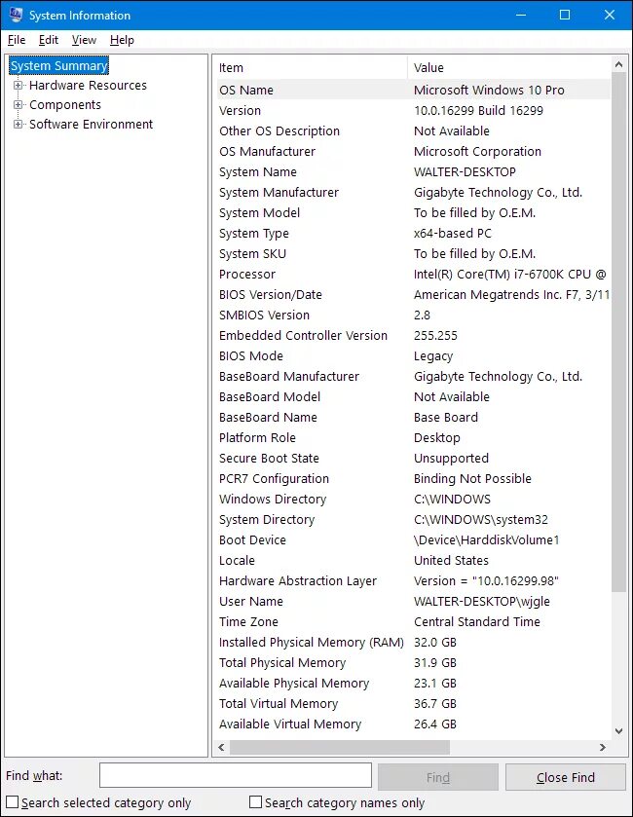Select the BIOS Version/Date row
633x817 pixels.
(x=413, y=294)
